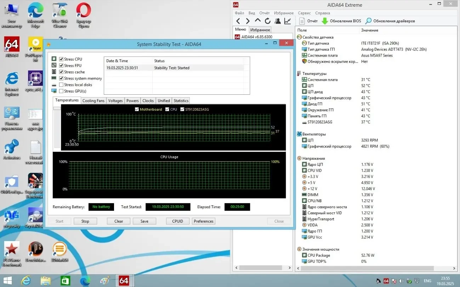The width and height of the screenshot is (460, 287).
Task: Open Отчёт report wizard in toolbar
Action: [308, 21]
